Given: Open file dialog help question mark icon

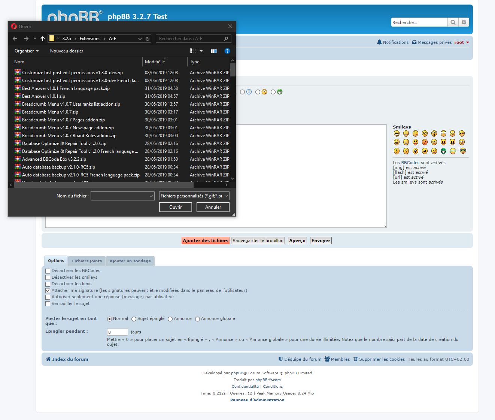Looking at the screenshot, I should click(x=227, y=51).
